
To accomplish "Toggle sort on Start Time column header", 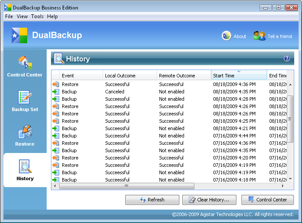I will tap(239, 76).
